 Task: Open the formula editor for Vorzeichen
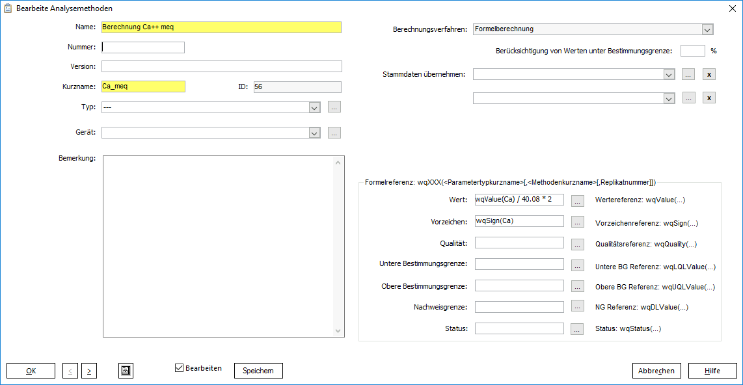(x=577, y=221)
